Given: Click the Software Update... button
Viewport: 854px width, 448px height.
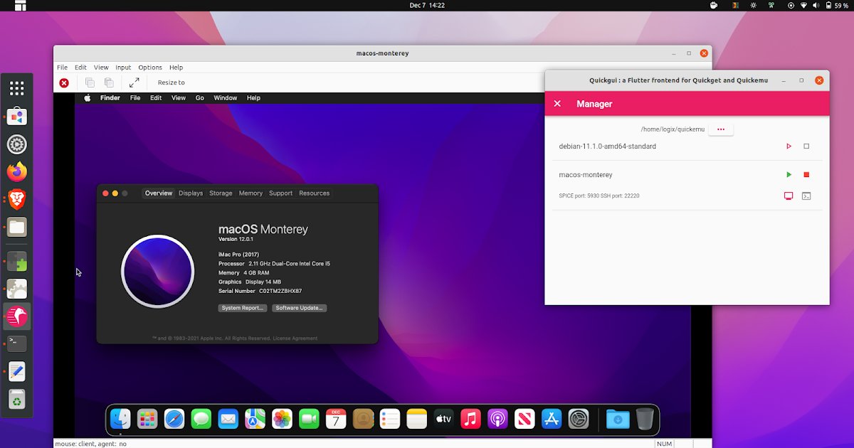Looking at the screenshot, I should (300, 308).
